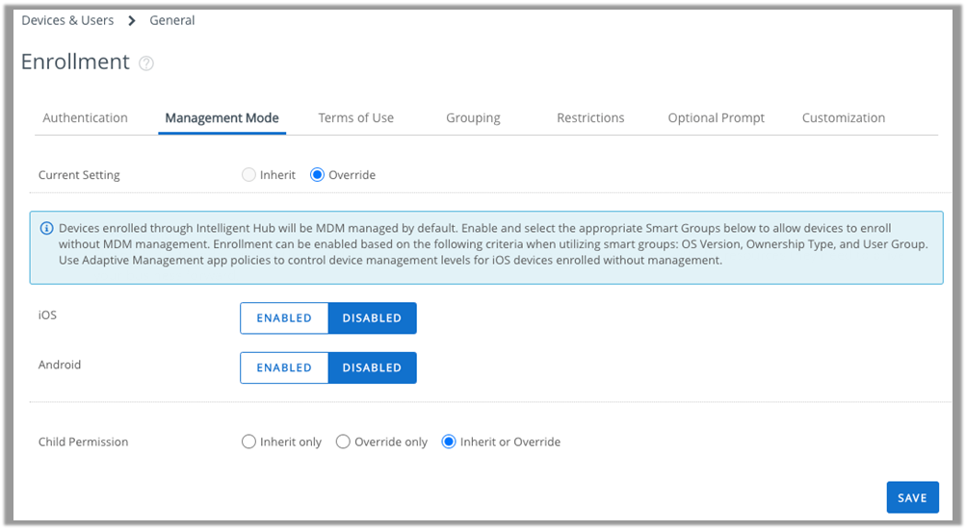Click the info icon in the blue banner
966x530 pixels.
pyautogui.click(x=46, y=229)
